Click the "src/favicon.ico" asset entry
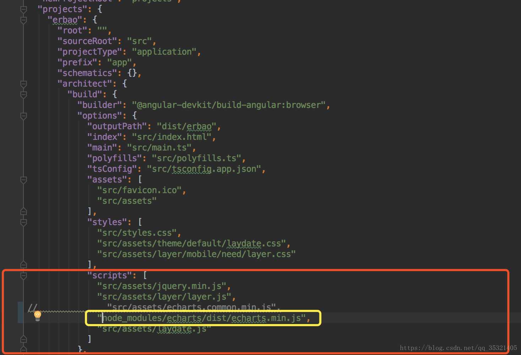This screenshot has height=355, width=521. [x=139, y=190]
